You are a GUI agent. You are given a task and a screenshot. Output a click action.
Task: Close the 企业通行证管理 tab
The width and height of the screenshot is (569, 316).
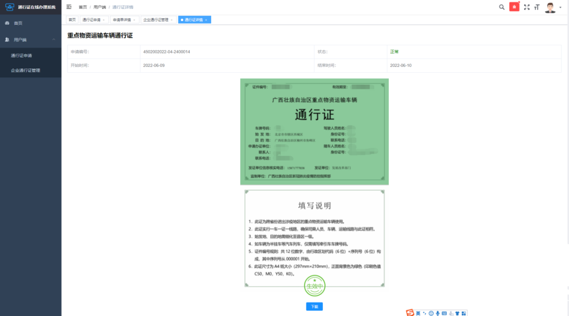tap(172, 20)
